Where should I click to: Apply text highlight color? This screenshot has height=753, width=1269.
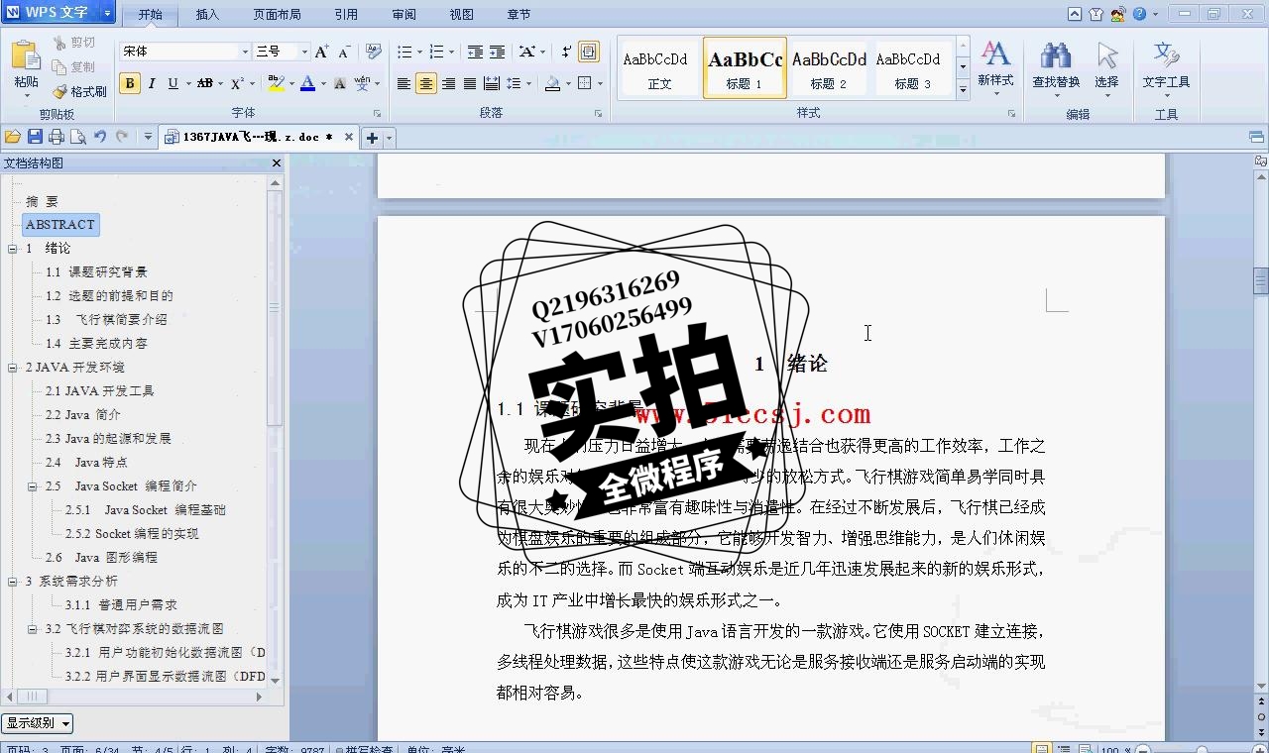[x=276, y=83]
